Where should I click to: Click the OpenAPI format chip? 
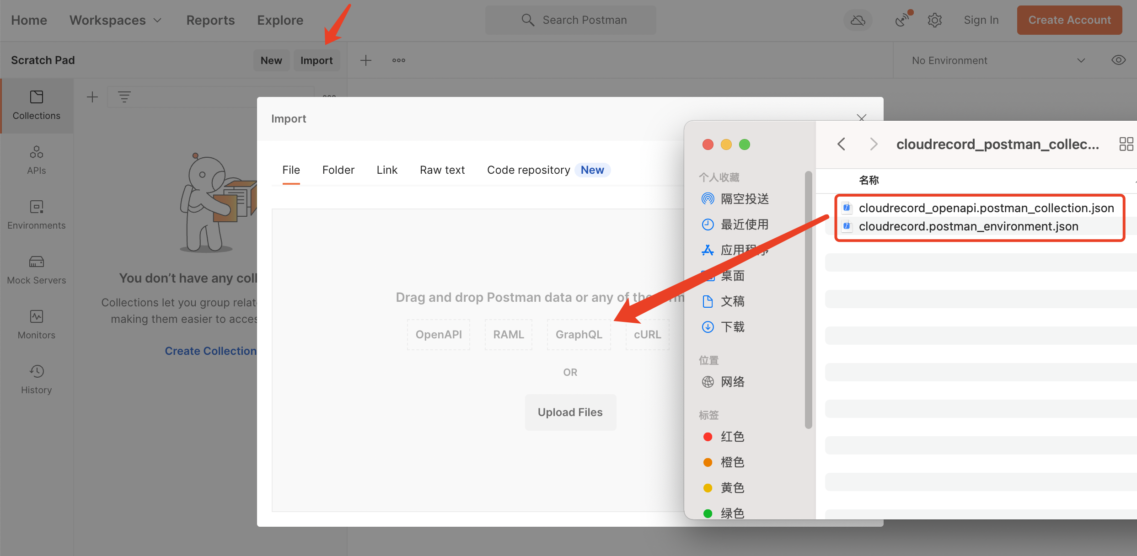[439, 335]
